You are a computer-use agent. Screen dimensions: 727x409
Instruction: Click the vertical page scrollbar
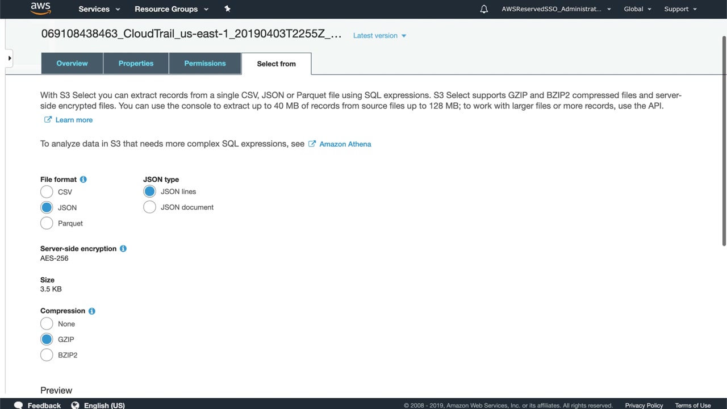(724, 141)
